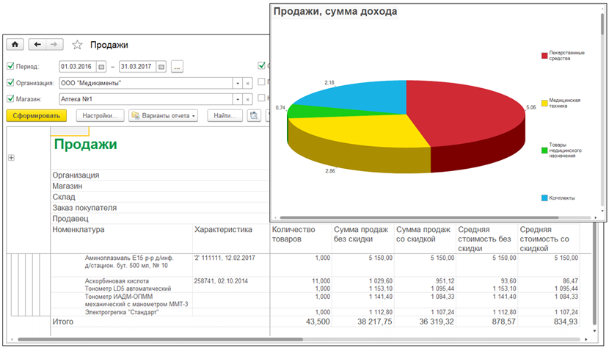Open the Организация dropdown list
The image size is (609, 348).
[x=237, y=83]
